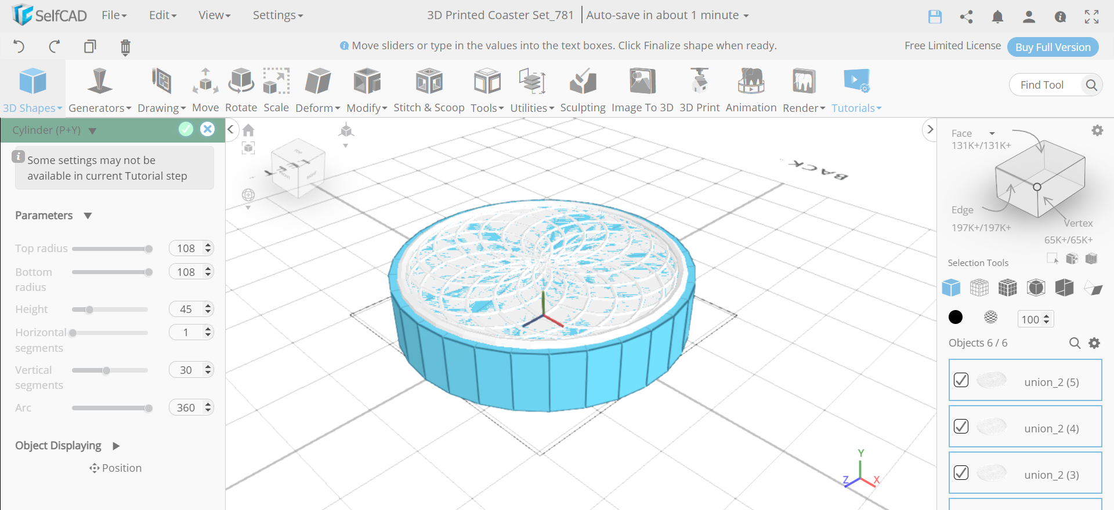Toggle visibility checkbox for union_2 (4)

(x=961, y=427)
